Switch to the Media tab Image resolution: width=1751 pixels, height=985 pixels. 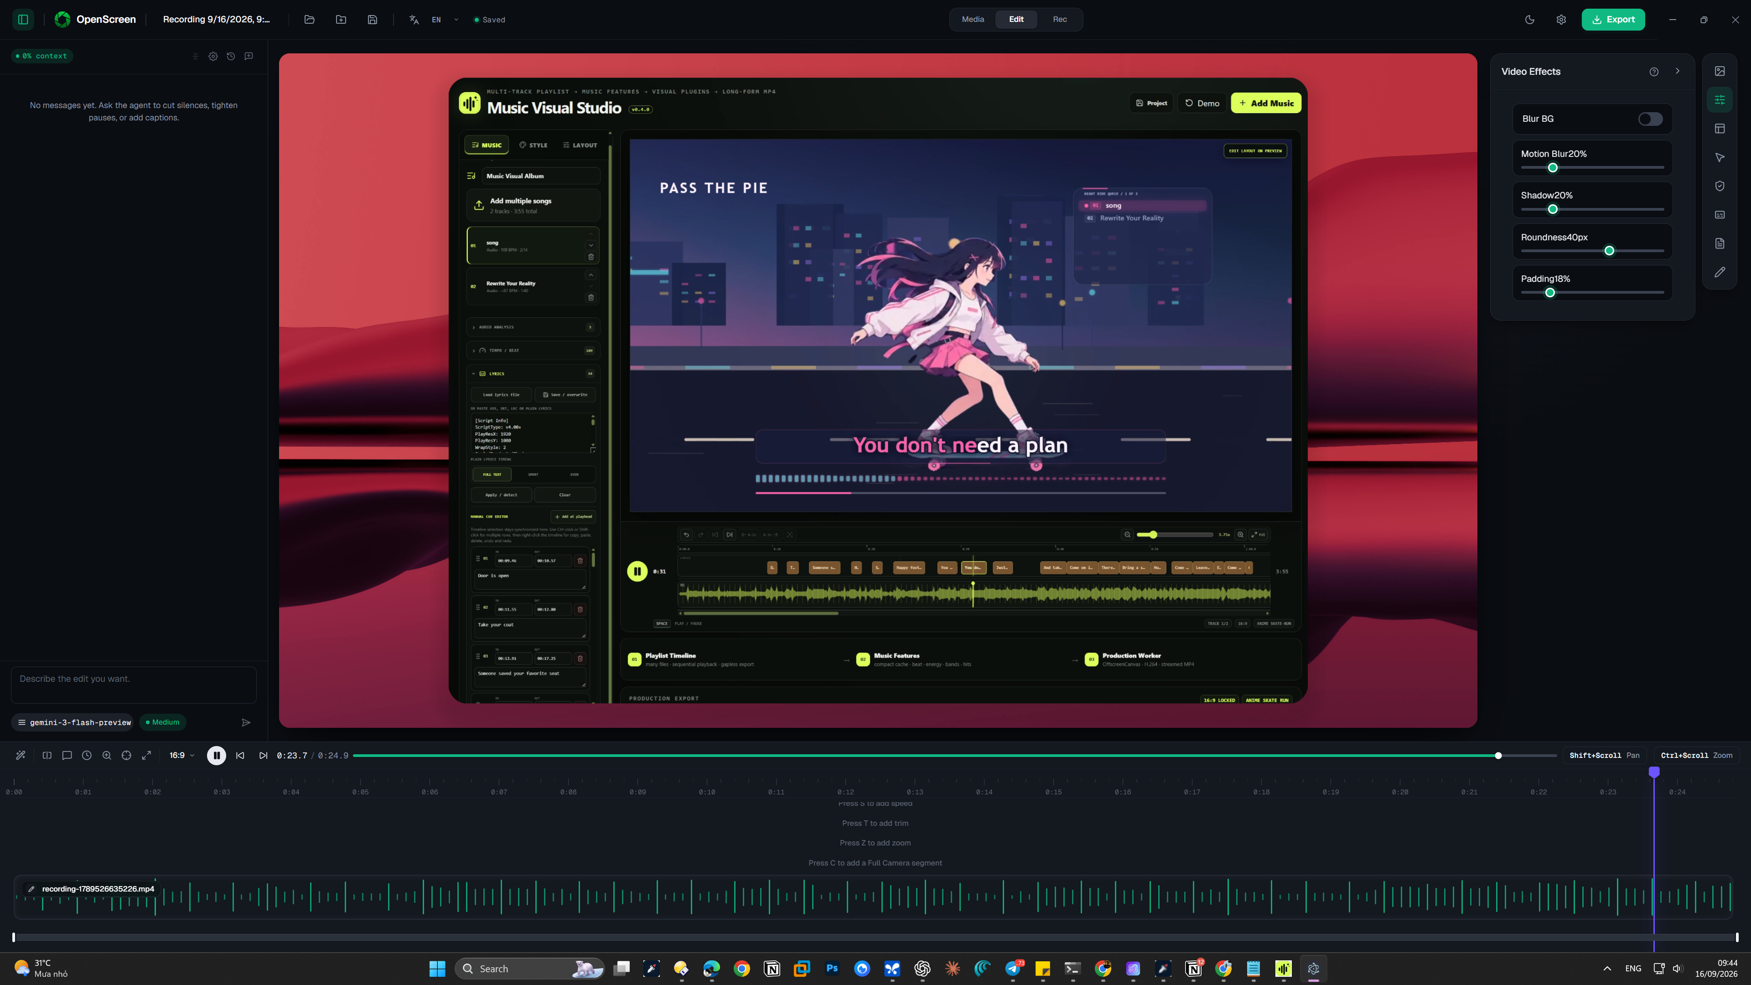[x=973, y=19]
